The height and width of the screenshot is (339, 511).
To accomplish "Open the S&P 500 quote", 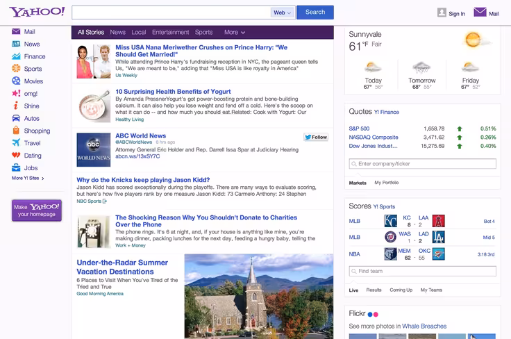I will pyautogui.click(x=359, y=129).
